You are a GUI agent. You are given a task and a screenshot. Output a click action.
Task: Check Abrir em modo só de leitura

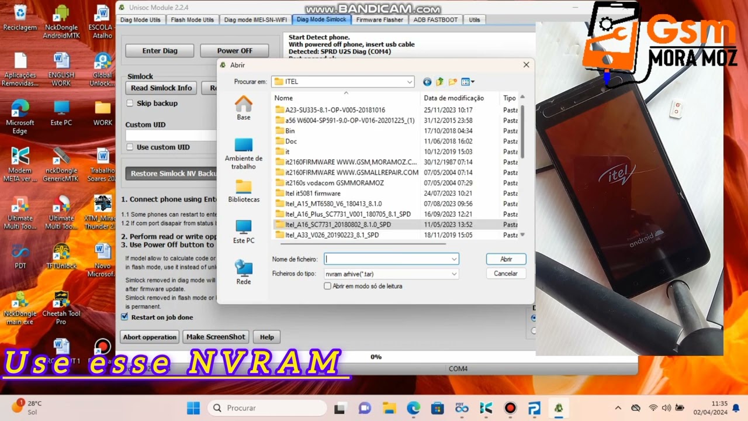pos(327,286)
